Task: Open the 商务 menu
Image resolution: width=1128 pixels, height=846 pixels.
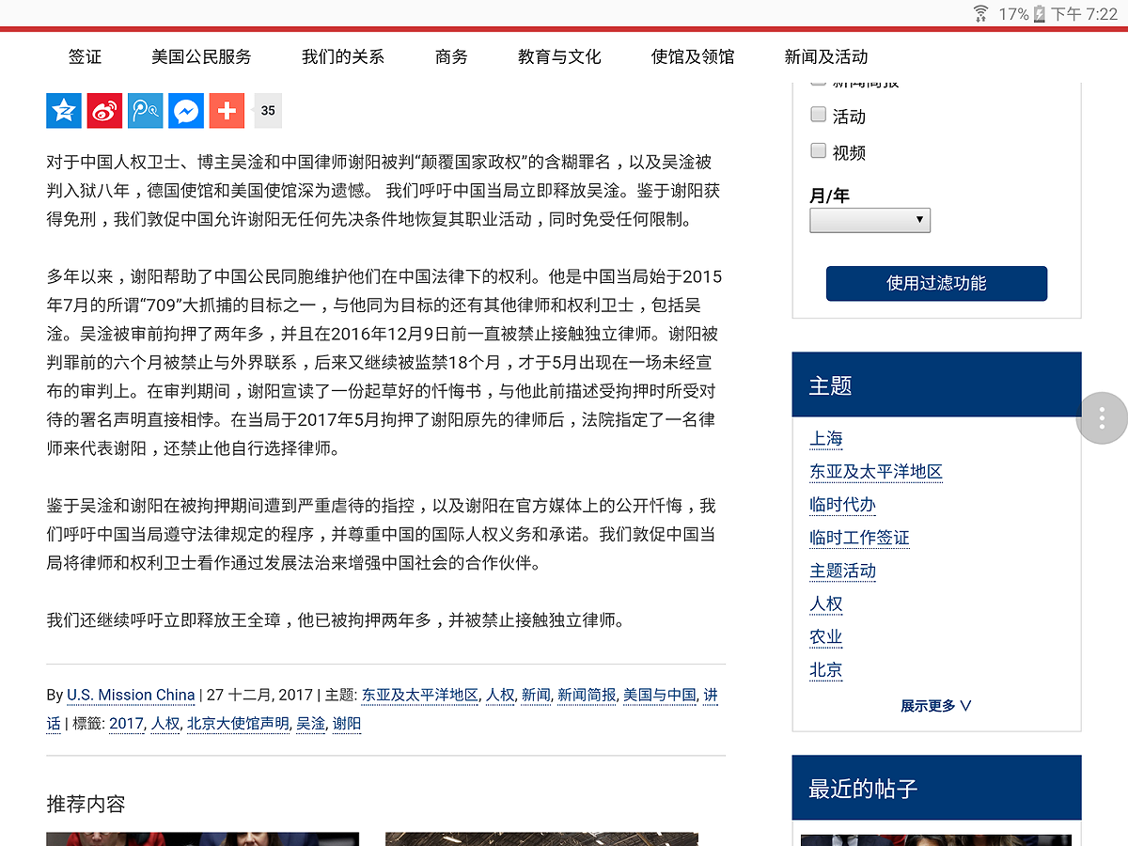Action: point(451,56)
